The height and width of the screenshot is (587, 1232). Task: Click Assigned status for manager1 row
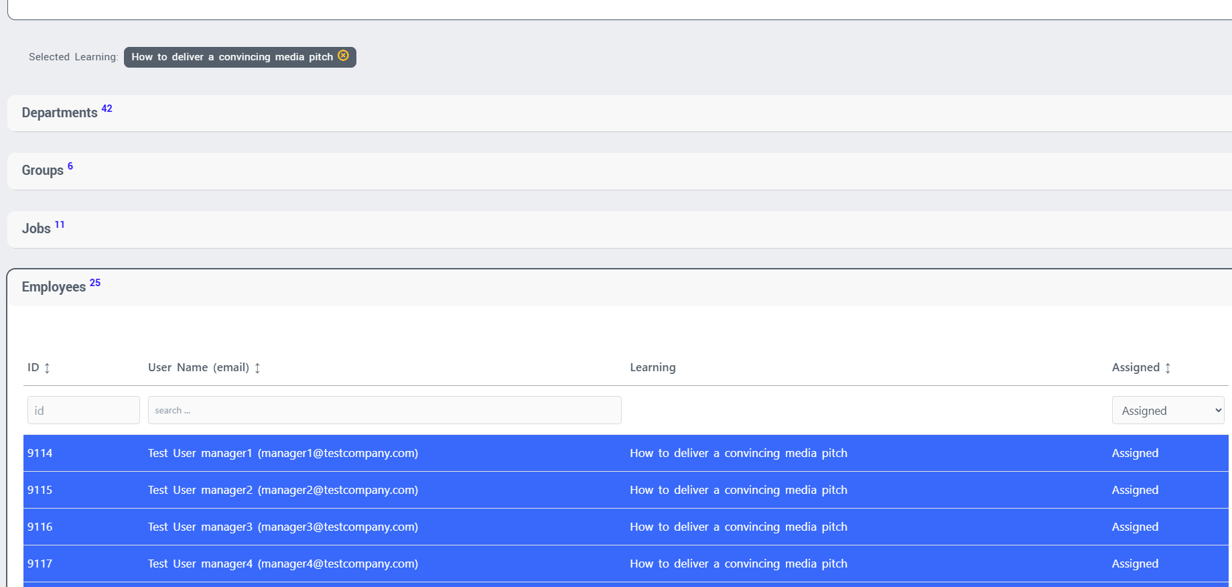tap(1135, 453)
